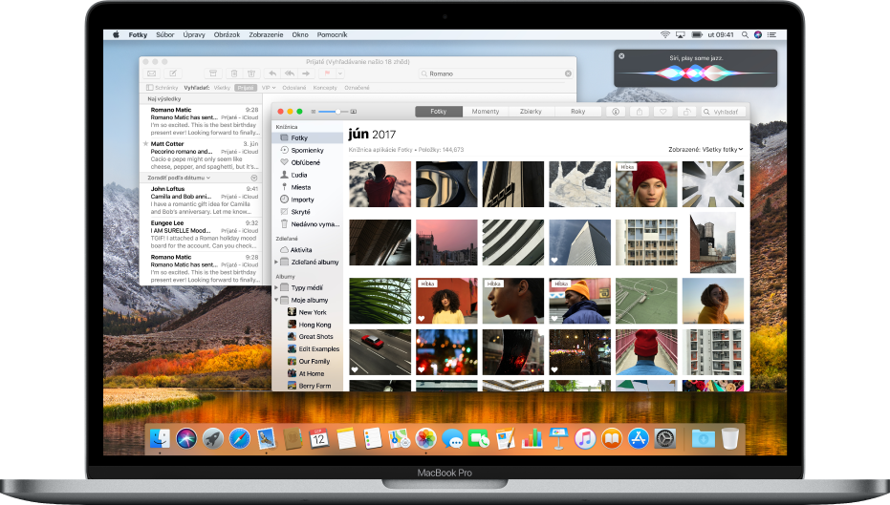Open Súbor menu in menu bar
Viewport: 890px width, 505px height.
(165, 34)
